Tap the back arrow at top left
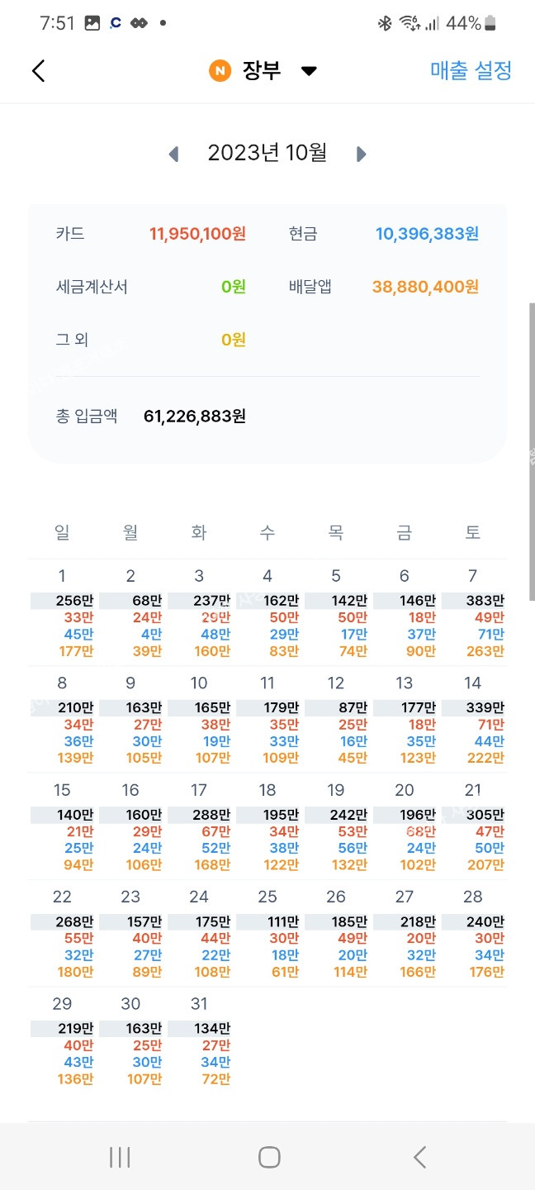Screen dimensions: 535x1190 (39, 71)
